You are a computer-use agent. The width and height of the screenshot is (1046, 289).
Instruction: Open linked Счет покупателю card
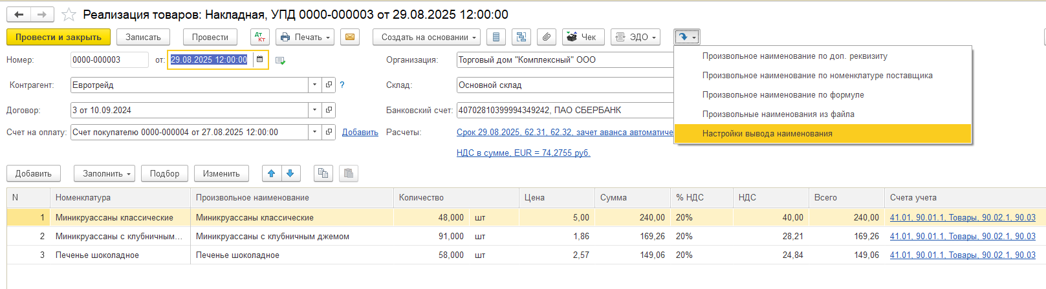[x=329, y=132]
